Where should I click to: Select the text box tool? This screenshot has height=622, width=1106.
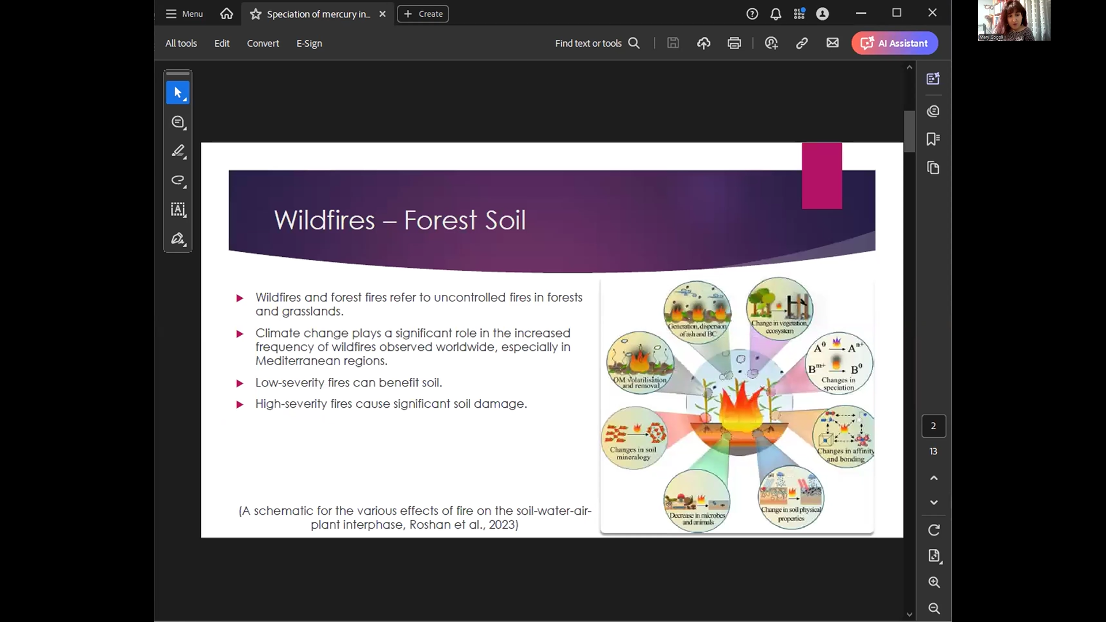pyautogui.click(x=177, y=210)
